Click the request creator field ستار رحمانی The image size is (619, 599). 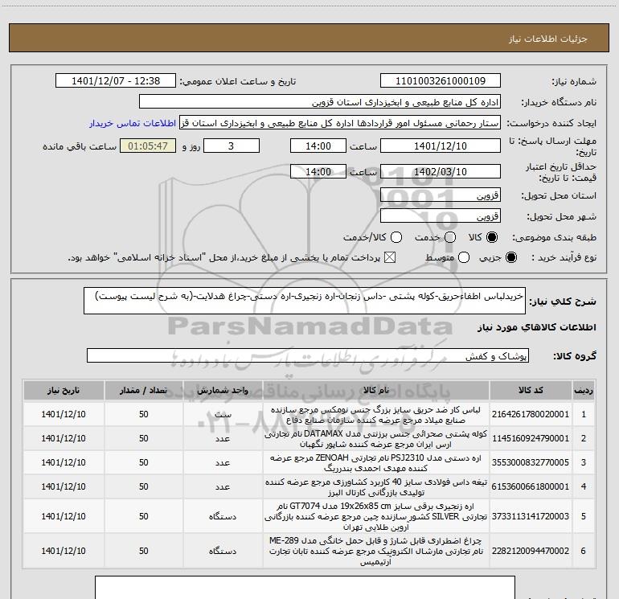click(340, 123)
